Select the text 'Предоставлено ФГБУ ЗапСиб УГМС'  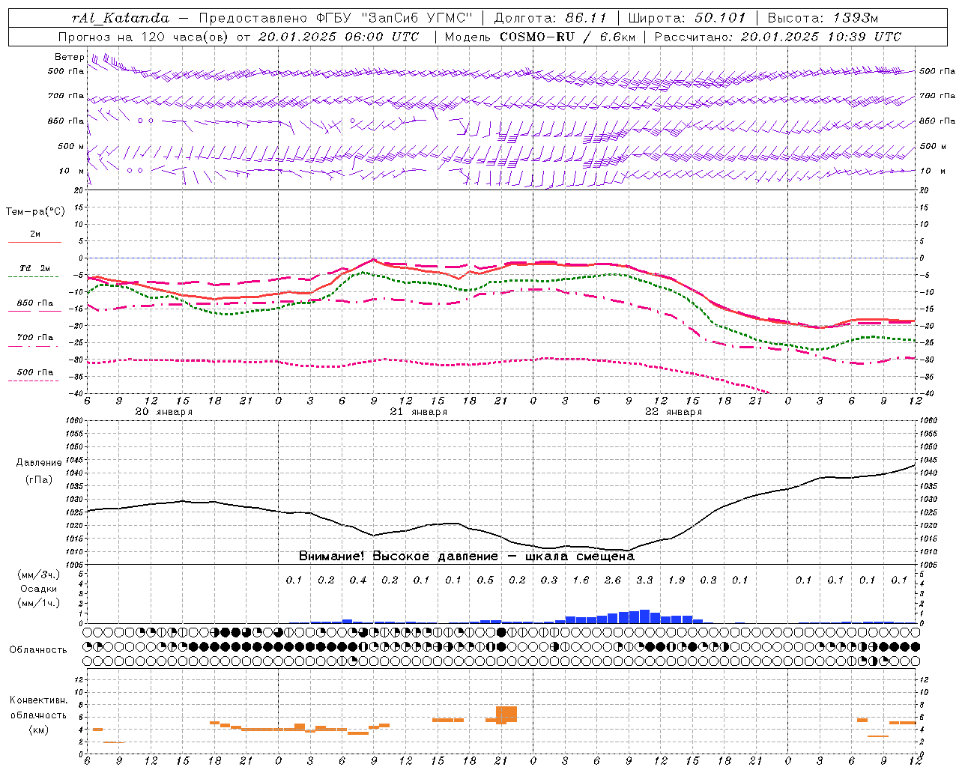(x=336, y=18)
